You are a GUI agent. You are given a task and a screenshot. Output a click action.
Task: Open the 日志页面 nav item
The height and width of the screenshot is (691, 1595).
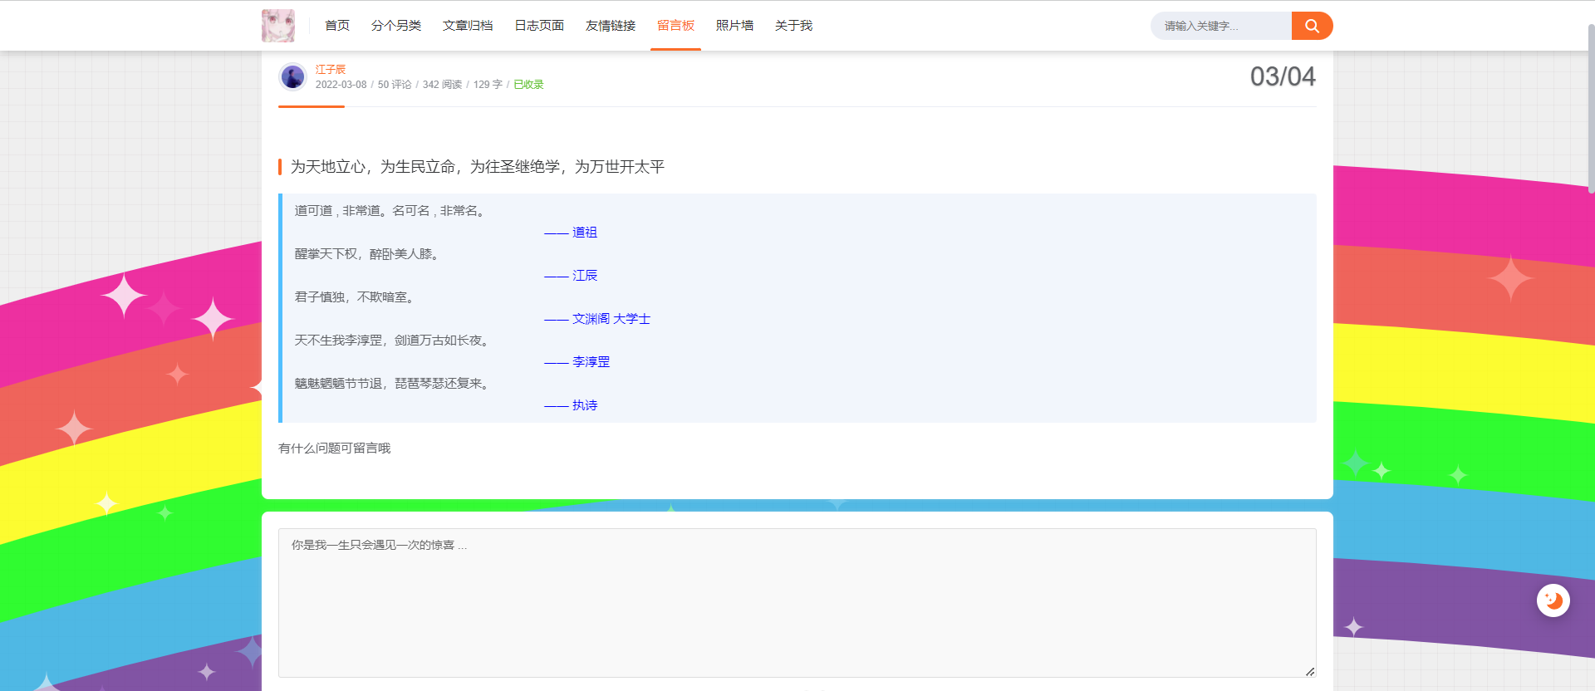[x=539, y=26]
